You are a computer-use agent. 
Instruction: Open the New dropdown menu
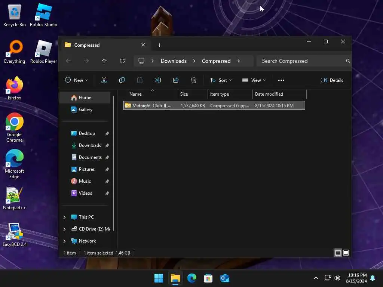pos(76,80)
